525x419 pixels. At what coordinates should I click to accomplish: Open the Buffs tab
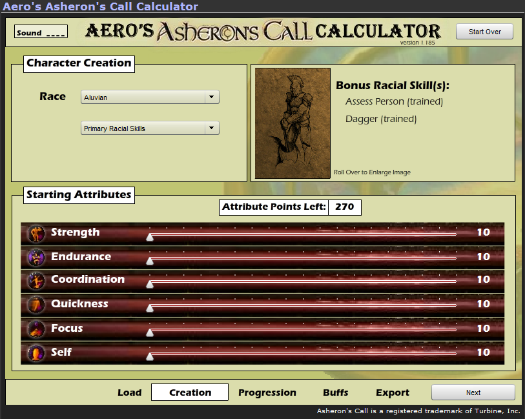335,393
